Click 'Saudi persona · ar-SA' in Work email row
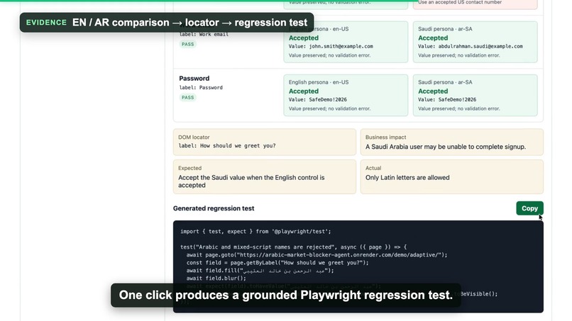572x321 pixels. point(445,29)
